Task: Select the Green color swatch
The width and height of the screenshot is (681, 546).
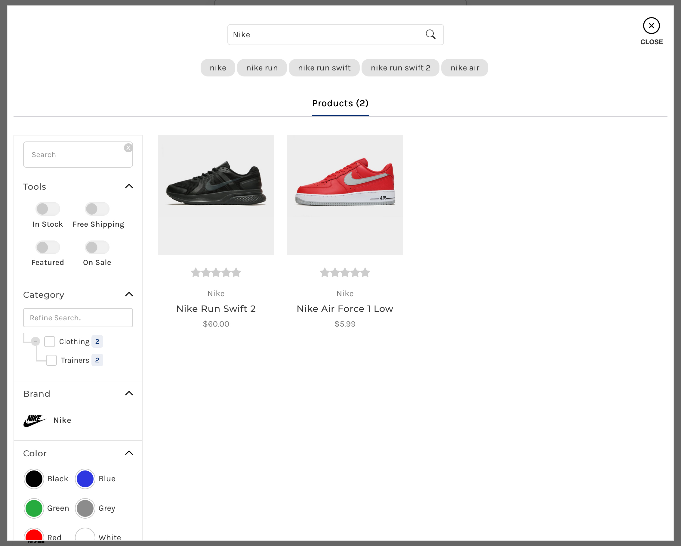Action: point(34,508)
